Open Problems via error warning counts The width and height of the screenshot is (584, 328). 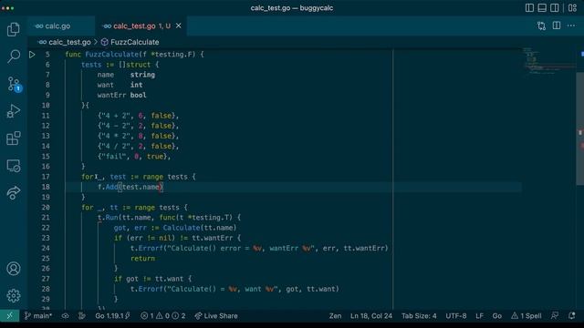[x=162, y=316]
